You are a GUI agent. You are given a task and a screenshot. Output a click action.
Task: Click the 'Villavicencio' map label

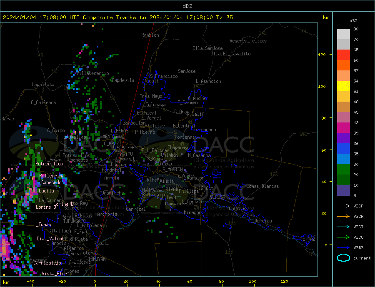(93, 73)
